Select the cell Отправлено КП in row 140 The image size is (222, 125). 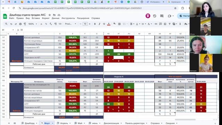(x=39, y=47)
